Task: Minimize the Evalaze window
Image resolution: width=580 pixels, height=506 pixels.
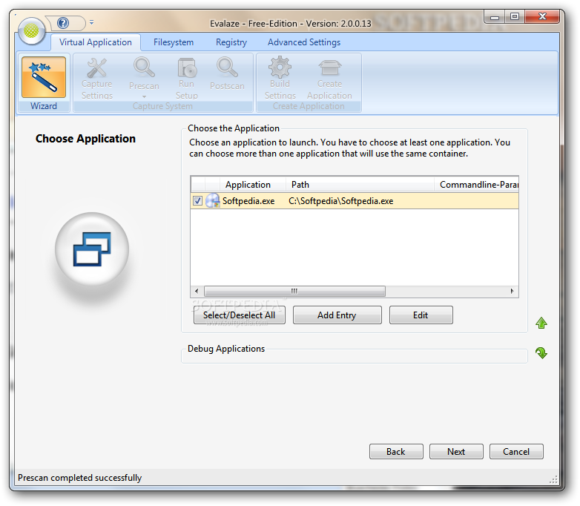Action: pos(495,17)
